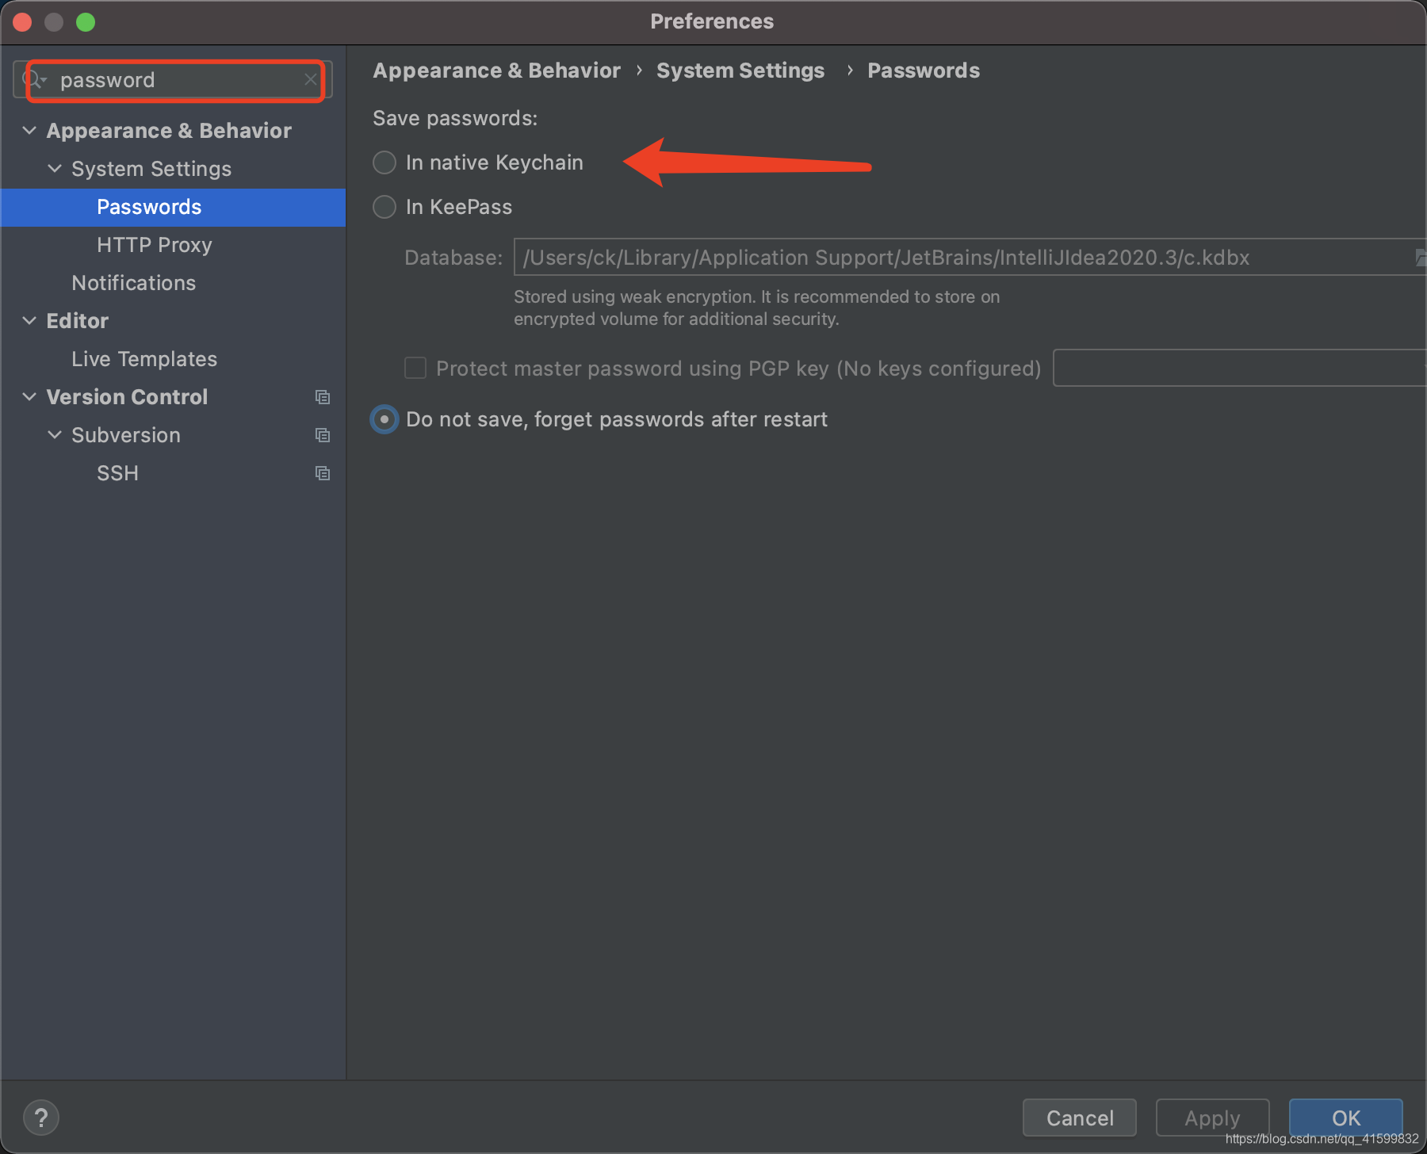Open the PGP key dropdown box
The height and width of the screenshot is (1154, 1427).
1240,368
